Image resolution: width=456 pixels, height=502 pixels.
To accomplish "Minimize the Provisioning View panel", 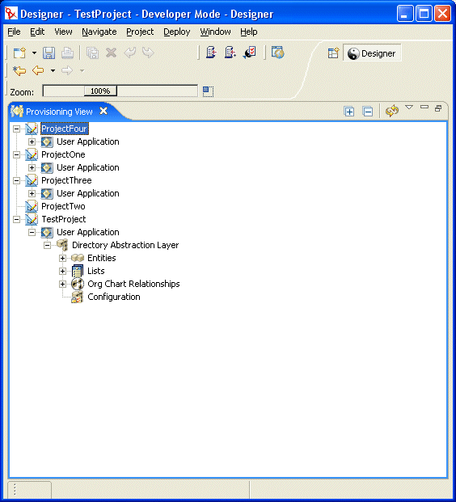I will tap(424, 107).
